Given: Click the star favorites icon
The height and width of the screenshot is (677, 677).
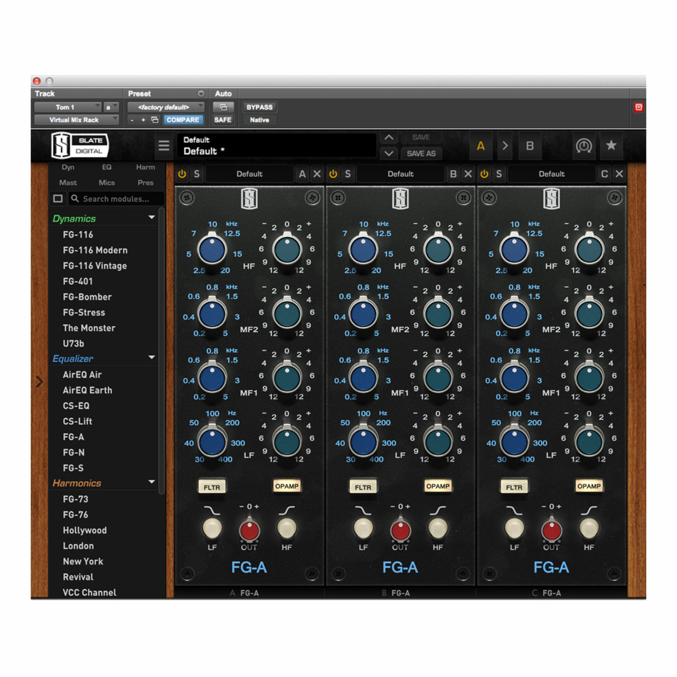Looking at the screenshot, I should click(x=611, y=146).
